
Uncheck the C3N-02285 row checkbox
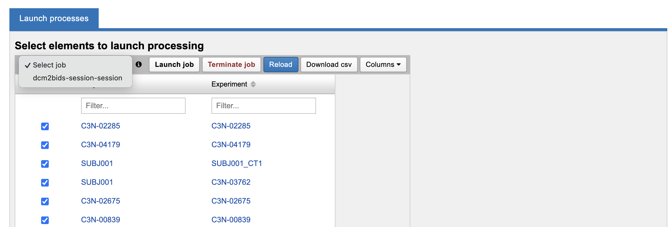pyautogui.click(x=45, y=126)
